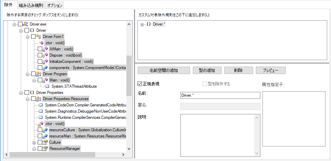This screenshot has width=331, height=161.
Task: Collapse the Main method node
Action: tap(34, 80)
